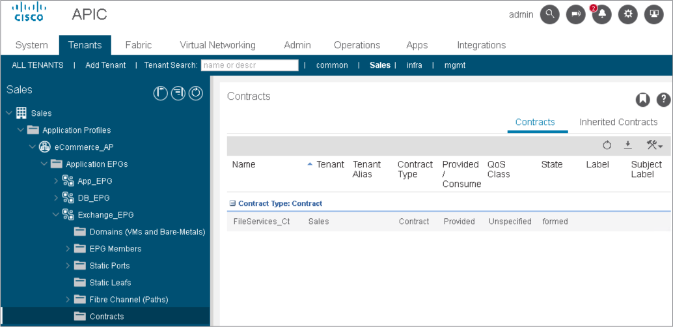
Task: Switch to the Fabric top menu tab
Action: [x=138, y=45]
